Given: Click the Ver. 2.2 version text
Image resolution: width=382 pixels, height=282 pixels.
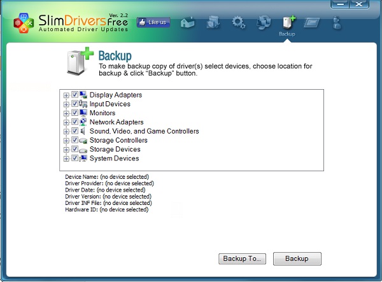Looking at the screenshot, I should [x=118, y=15].
